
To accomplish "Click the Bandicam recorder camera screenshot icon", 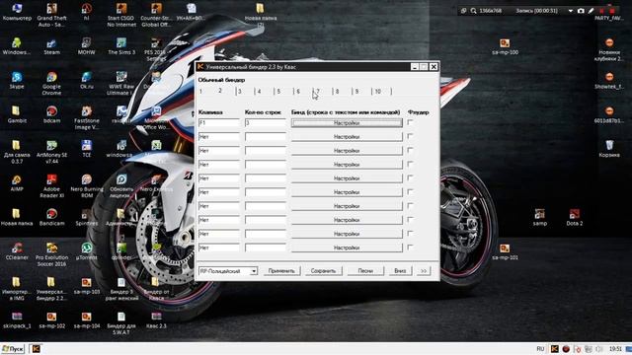I will pos(581,11).
